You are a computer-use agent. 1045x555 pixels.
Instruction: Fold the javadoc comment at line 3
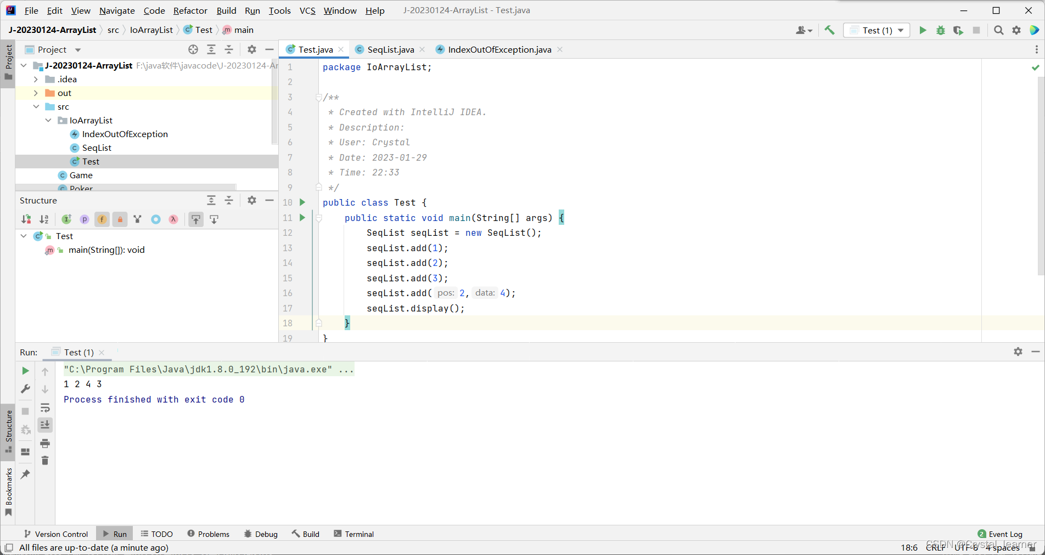click(318, 97)
